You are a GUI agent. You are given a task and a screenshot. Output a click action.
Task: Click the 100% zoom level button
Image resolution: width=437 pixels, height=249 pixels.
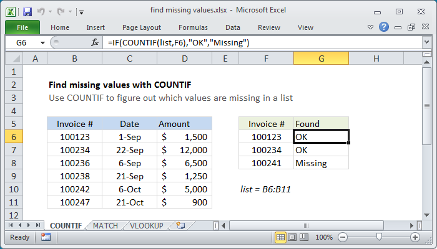coord(323,237)
